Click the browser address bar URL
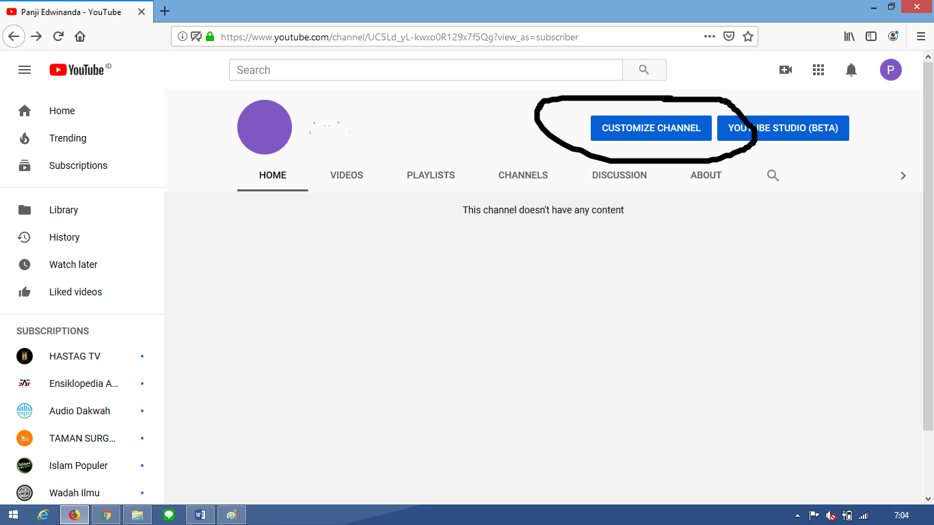The height and width of the screenshot is (525, 934). pyautogui.click(x=399, y=37)
